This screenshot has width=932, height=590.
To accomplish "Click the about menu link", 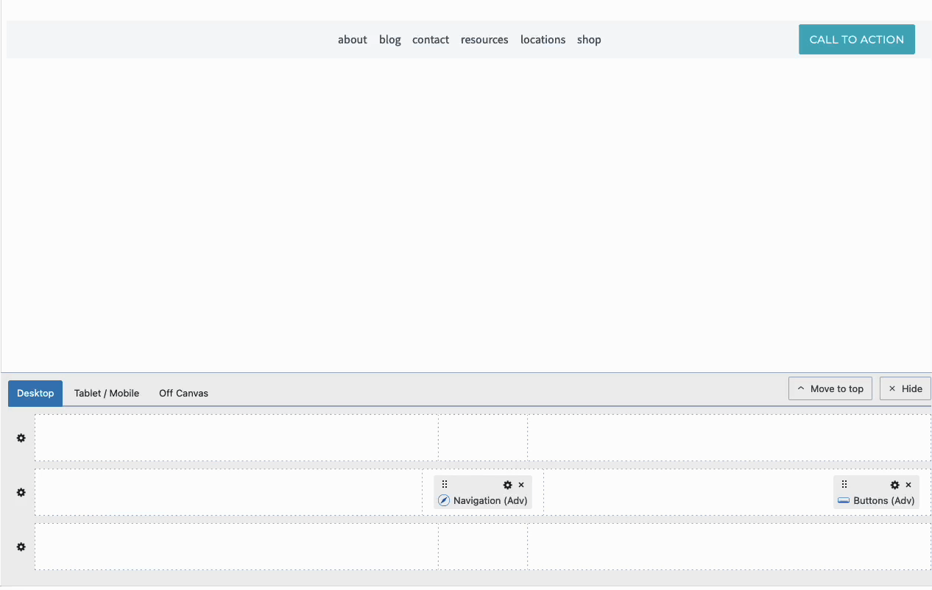I will click(352, 40).
